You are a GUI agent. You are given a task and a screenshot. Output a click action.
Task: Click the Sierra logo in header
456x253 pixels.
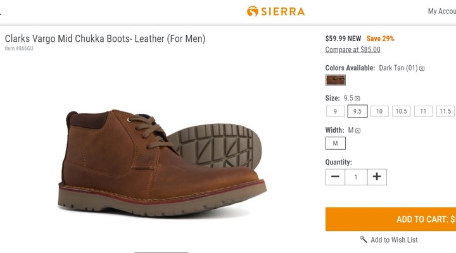[275, 11]
